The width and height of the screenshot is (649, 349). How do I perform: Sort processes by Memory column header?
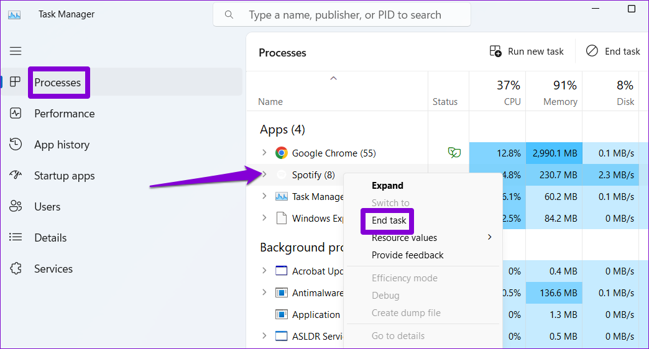click(x=554, y=92)
